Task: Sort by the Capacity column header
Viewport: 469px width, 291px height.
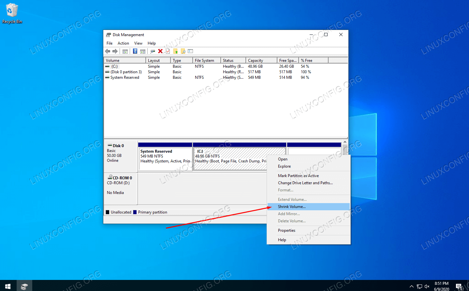Action: coord(261,61)
